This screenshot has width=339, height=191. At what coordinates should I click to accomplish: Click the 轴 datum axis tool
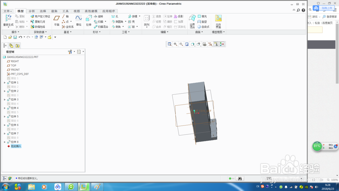pyautogui.click(x=65, y=16)
